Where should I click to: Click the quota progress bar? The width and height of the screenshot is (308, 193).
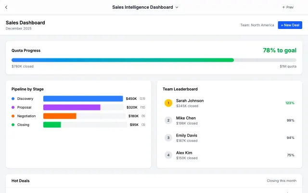click(x=154, y=60)
